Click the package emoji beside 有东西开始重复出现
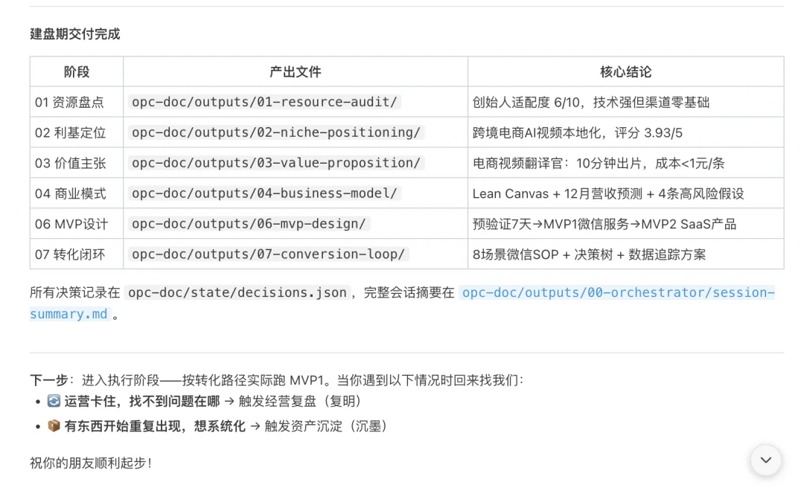The width and height of the screenshot is (804, 488). coord(54,426)
